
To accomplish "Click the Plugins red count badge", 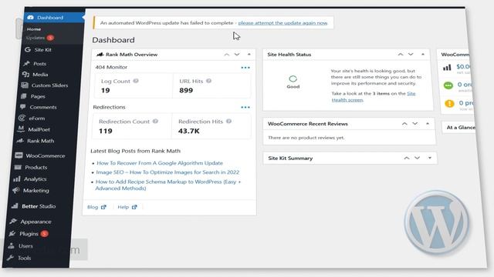I will [45, 234].
